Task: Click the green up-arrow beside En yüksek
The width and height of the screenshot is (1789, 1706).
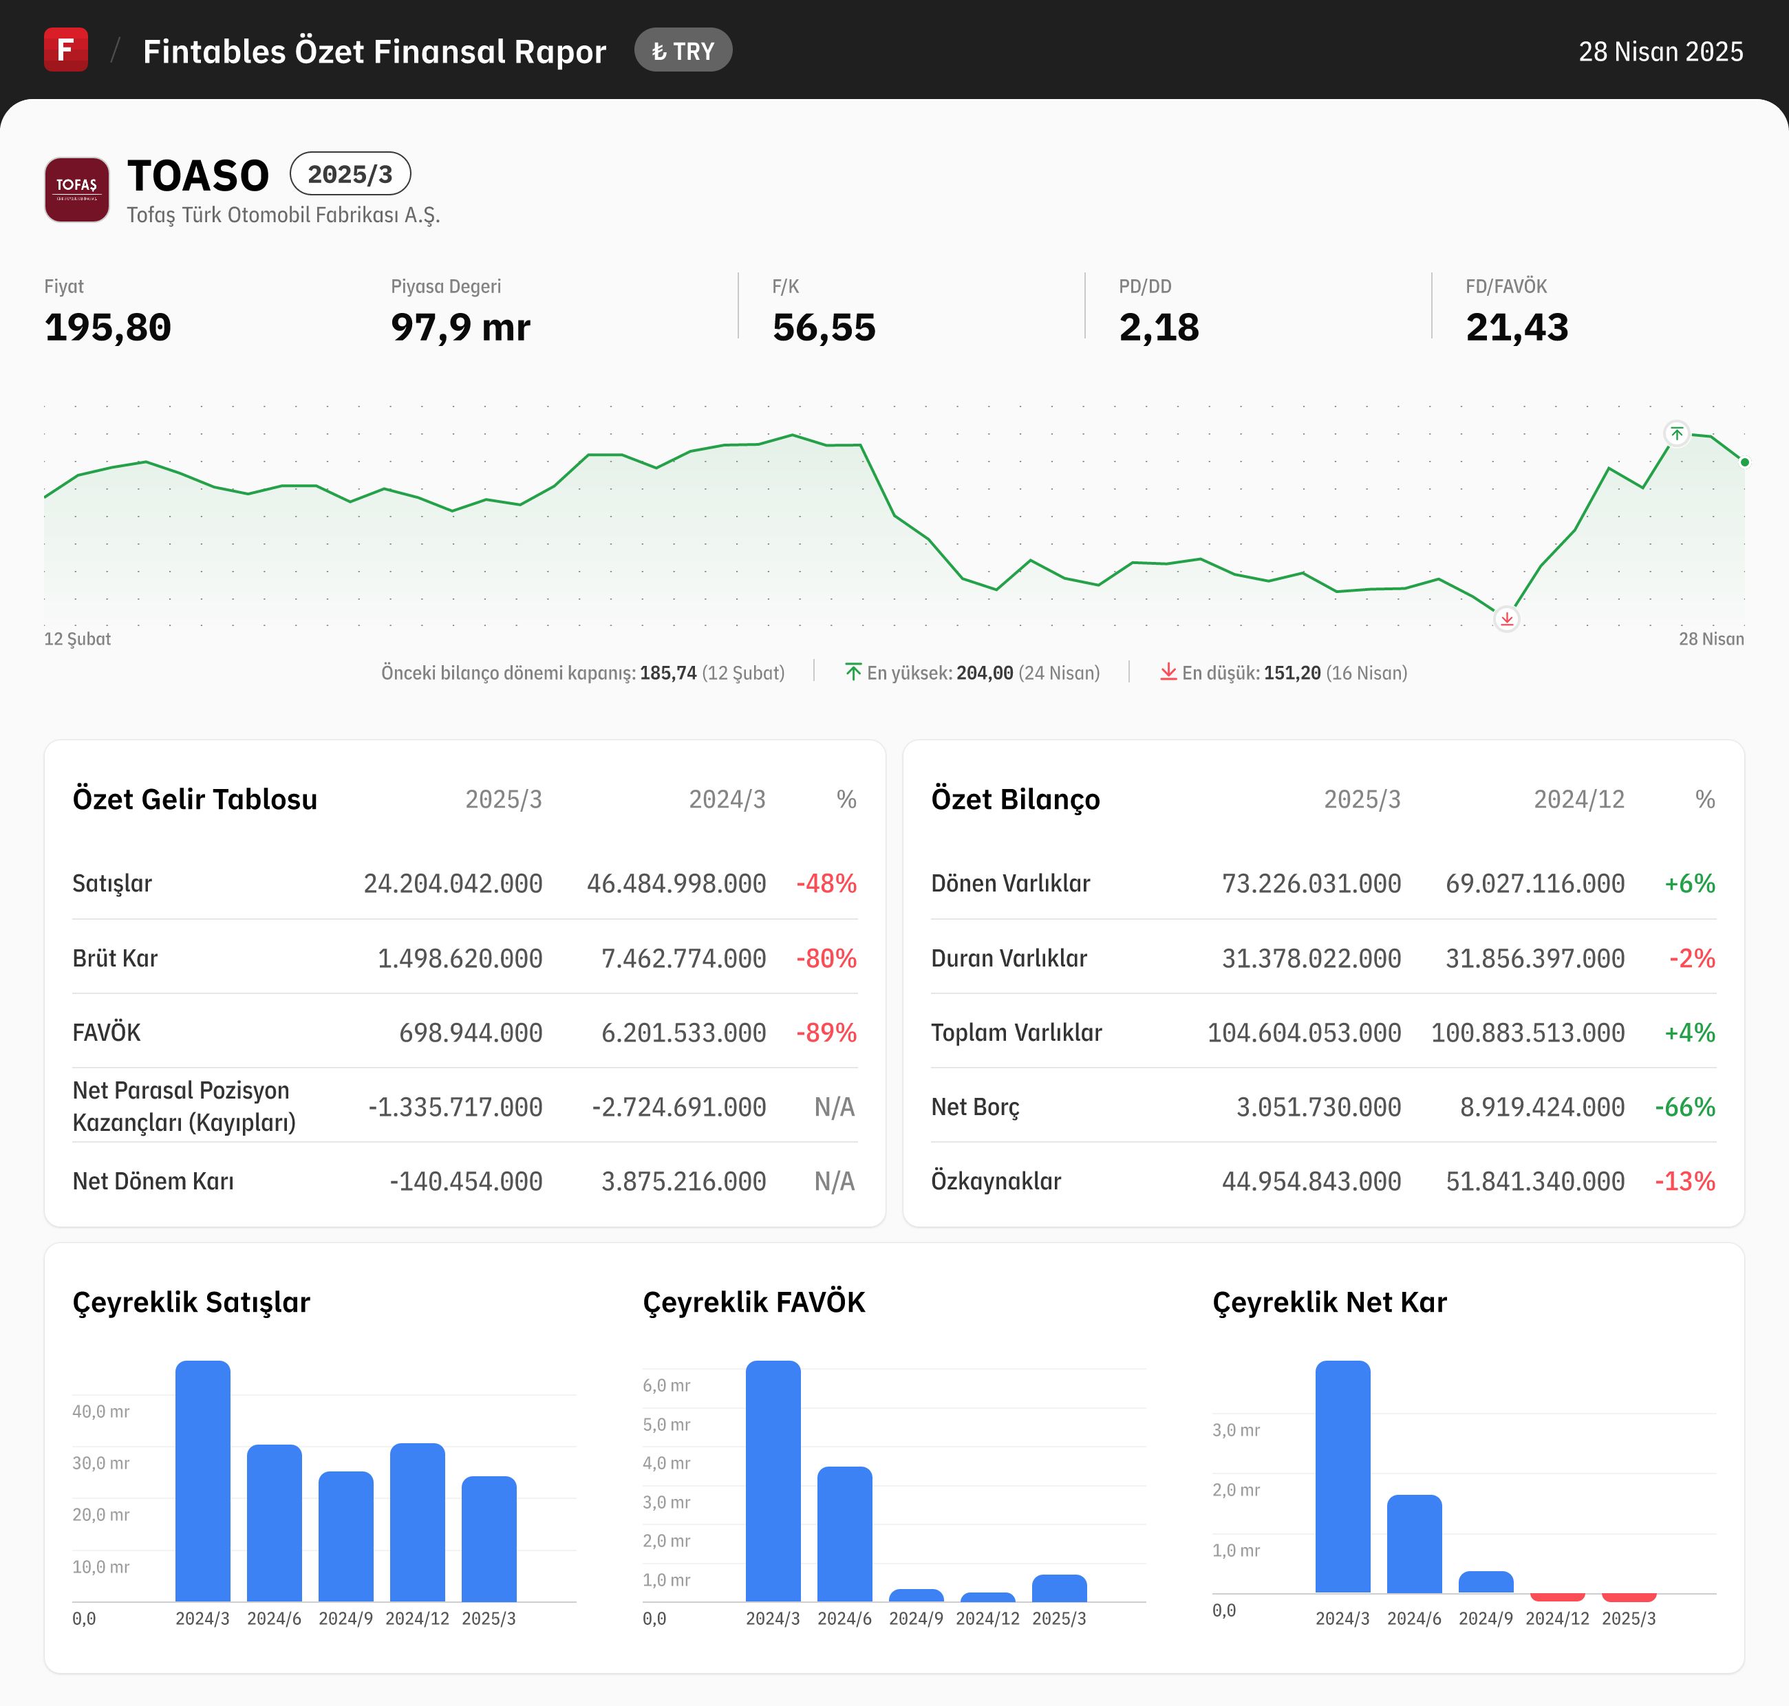Action: (x=853, y=672)
